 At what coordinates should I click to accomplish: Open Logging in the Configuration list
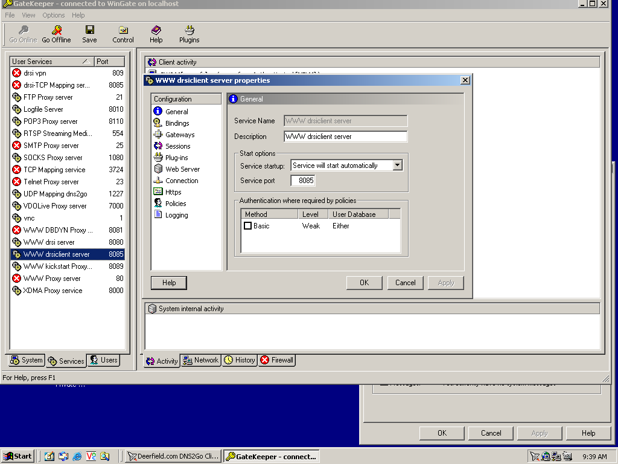[x=171, y=214]
